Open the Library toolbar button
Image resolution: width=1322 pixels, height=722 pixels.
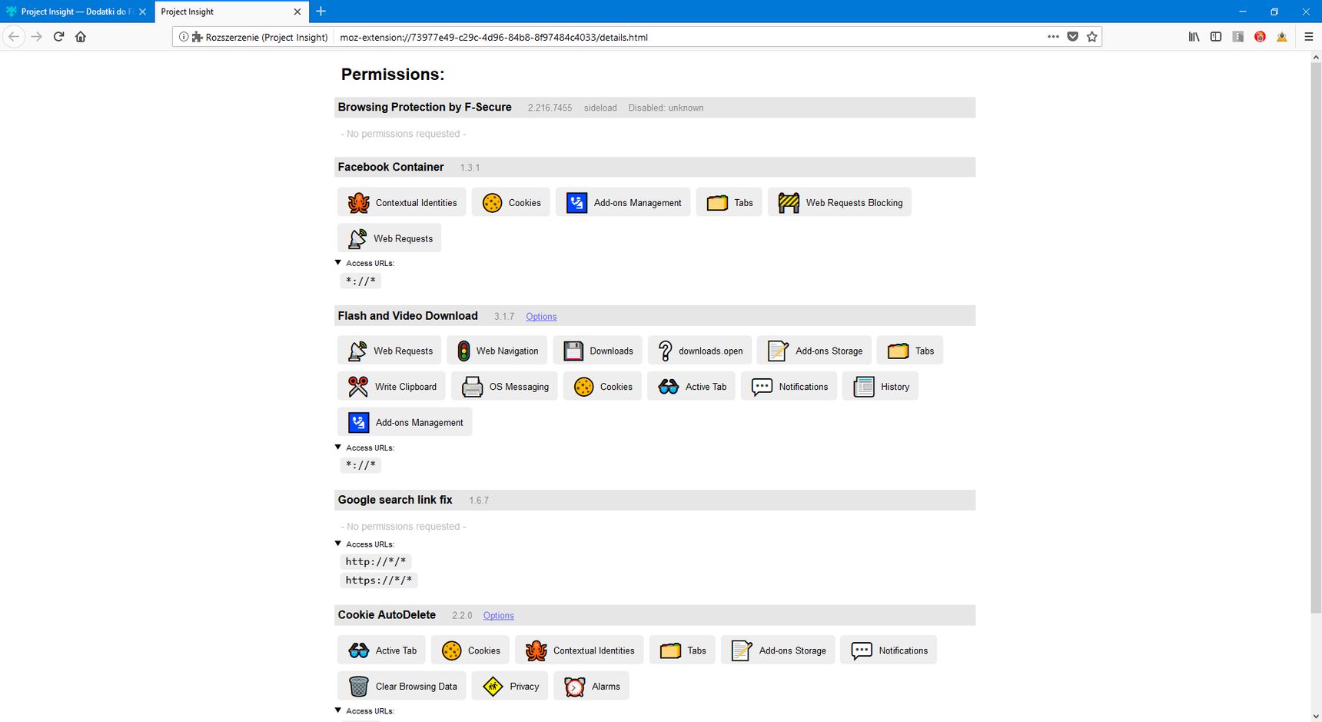coord(1194,36)
